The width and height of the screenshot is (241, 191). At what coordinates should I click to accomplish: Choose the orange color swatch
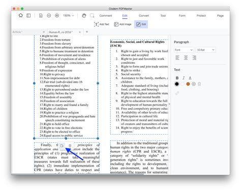pos(188,84)
